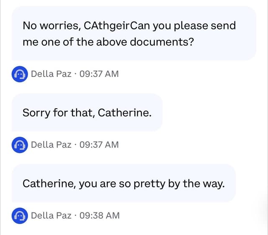
Task: Click the Della Paz name under the first message
Action: tap(51, 74)
